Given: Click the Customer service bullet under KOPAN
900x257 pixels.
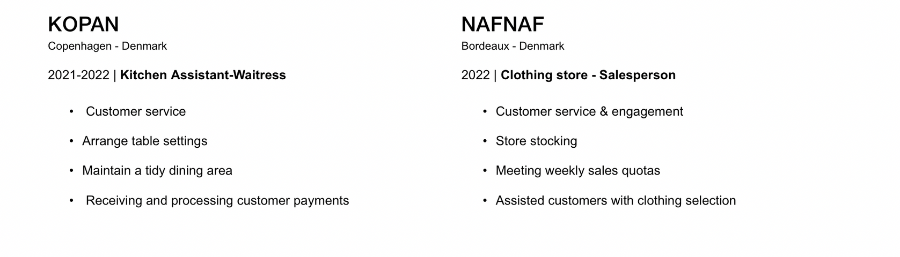Looking at the screenshot, I should tap(136, 111).
